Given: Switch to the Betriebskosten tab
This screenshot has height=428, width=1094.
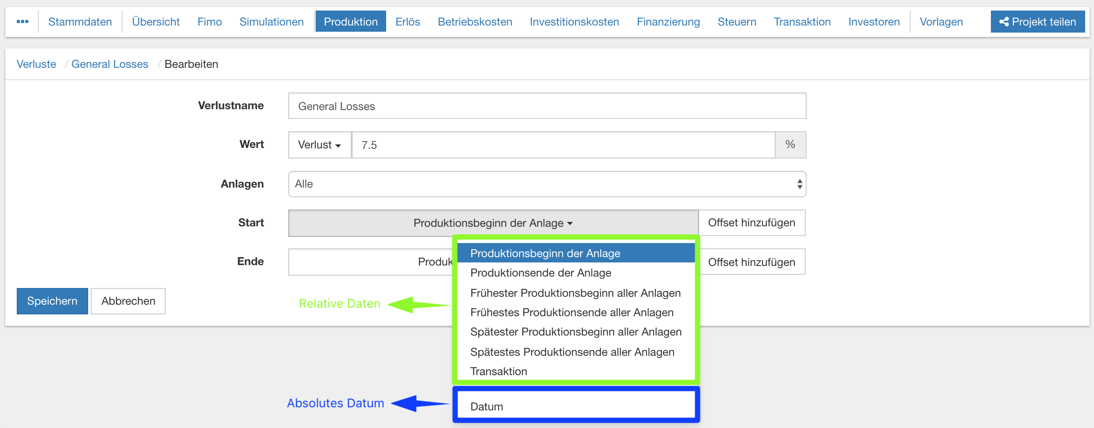Looking at the screenshot, I should (475, 22).
